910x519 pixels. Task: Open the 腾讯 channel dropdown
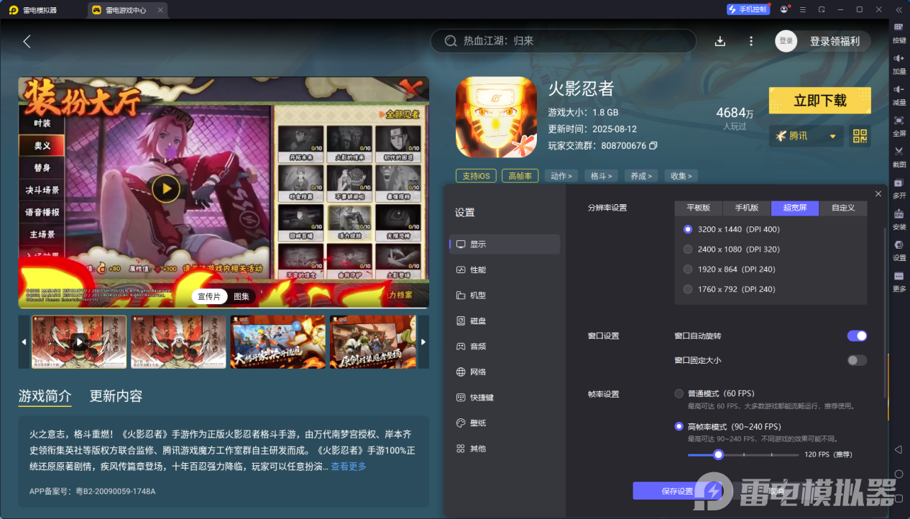805,136
